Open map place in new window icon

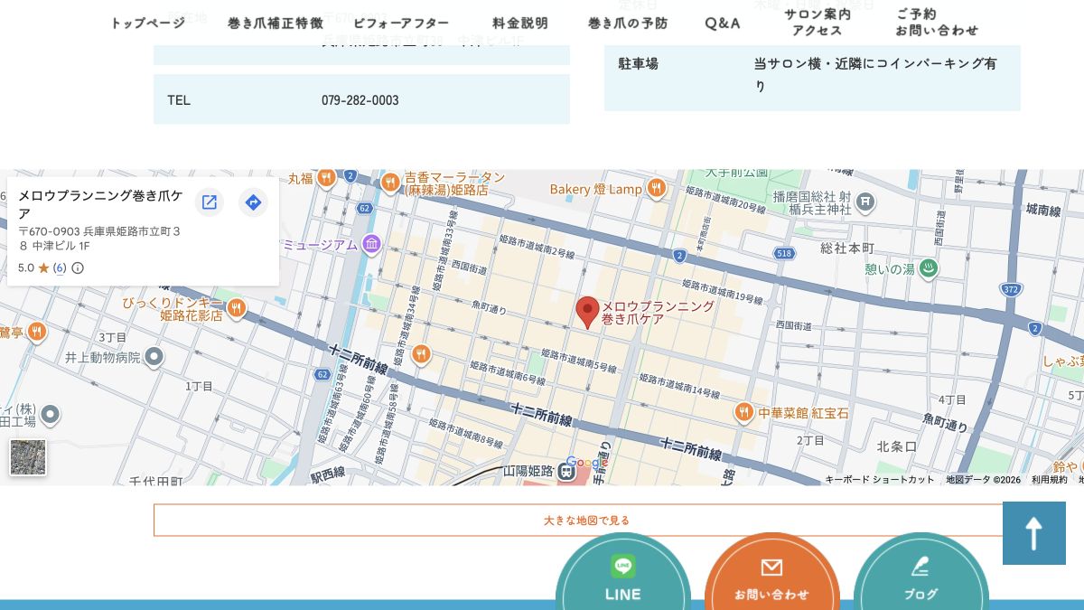[210, 202]
